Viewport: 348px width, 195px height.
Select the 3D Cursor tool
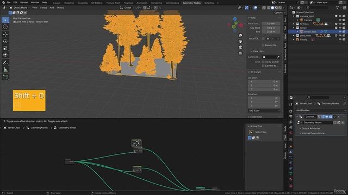[5, 27]
